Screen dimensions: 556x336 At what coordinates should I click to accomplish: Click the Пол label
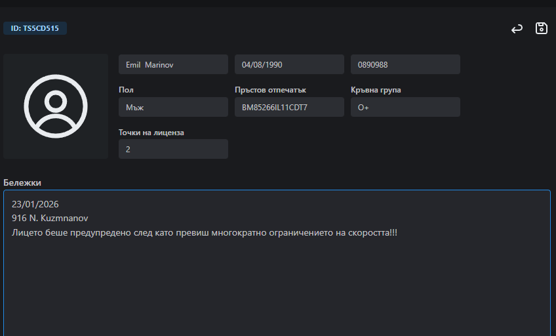126,90
